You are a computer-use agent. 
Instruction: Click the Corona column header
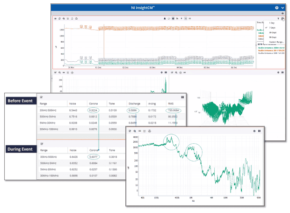coord(94,103)
